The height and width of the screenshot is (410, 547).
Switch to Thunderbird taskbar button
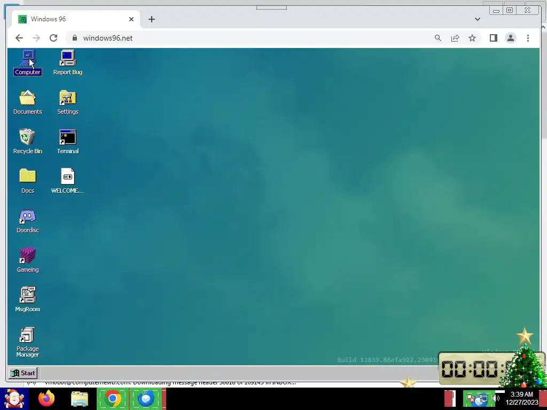(x=146, y=398)
